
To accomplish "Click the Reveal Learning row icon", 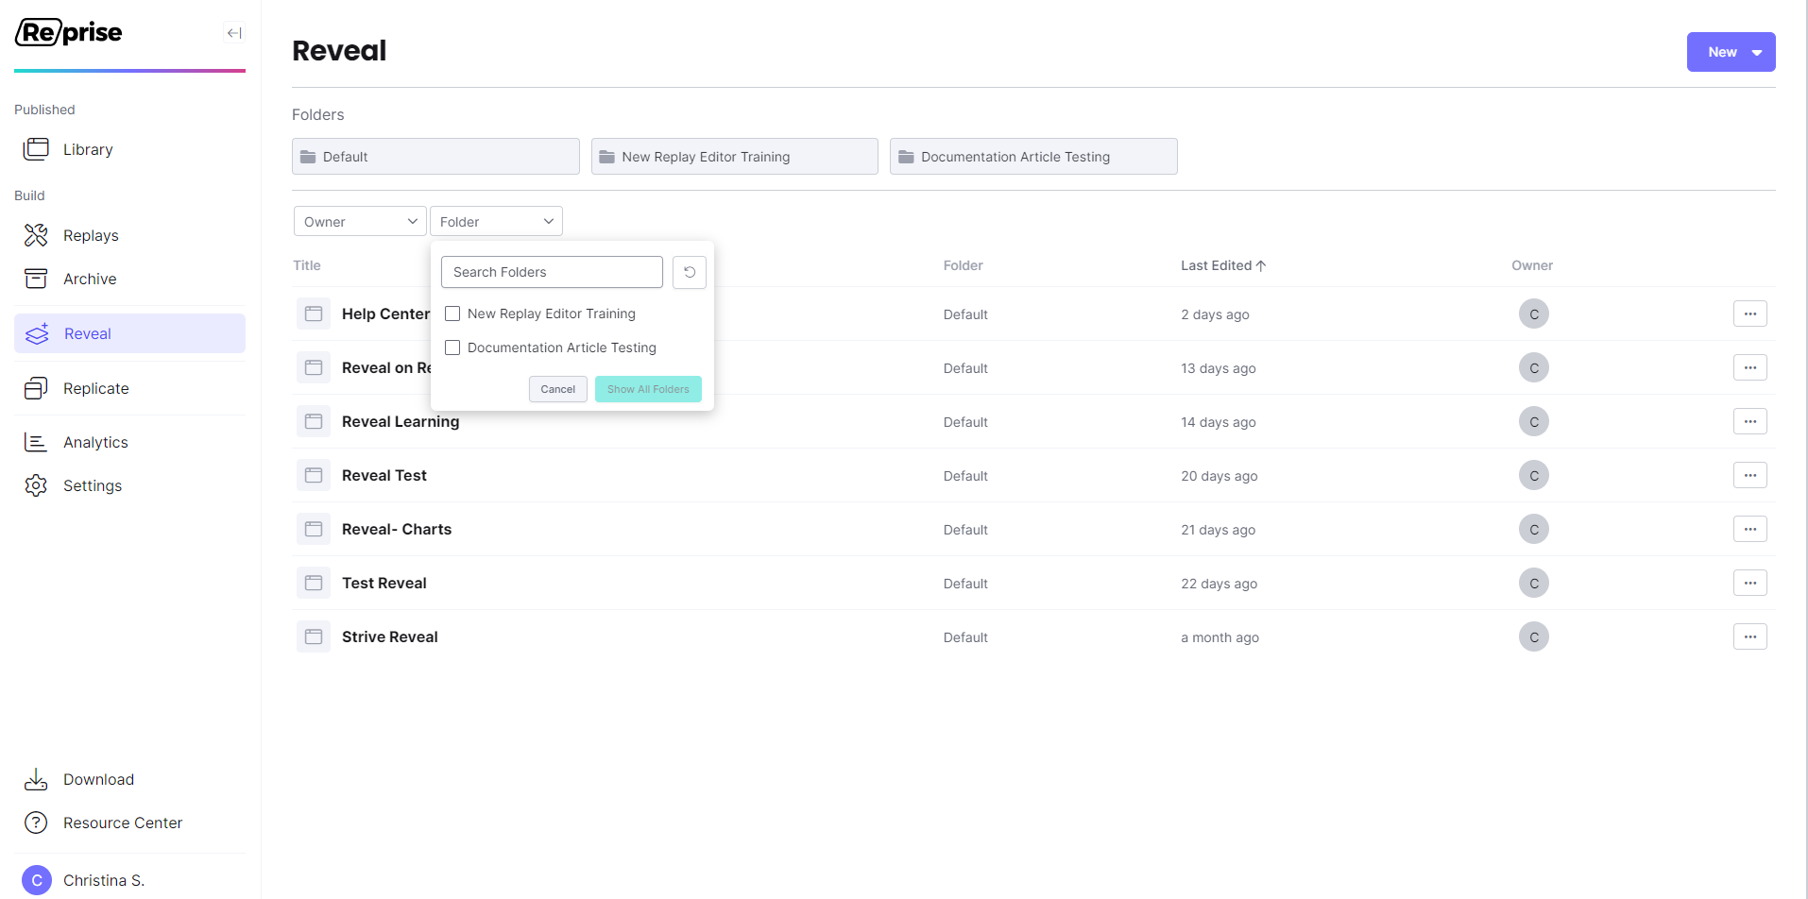I will click(x=314, y=421).
